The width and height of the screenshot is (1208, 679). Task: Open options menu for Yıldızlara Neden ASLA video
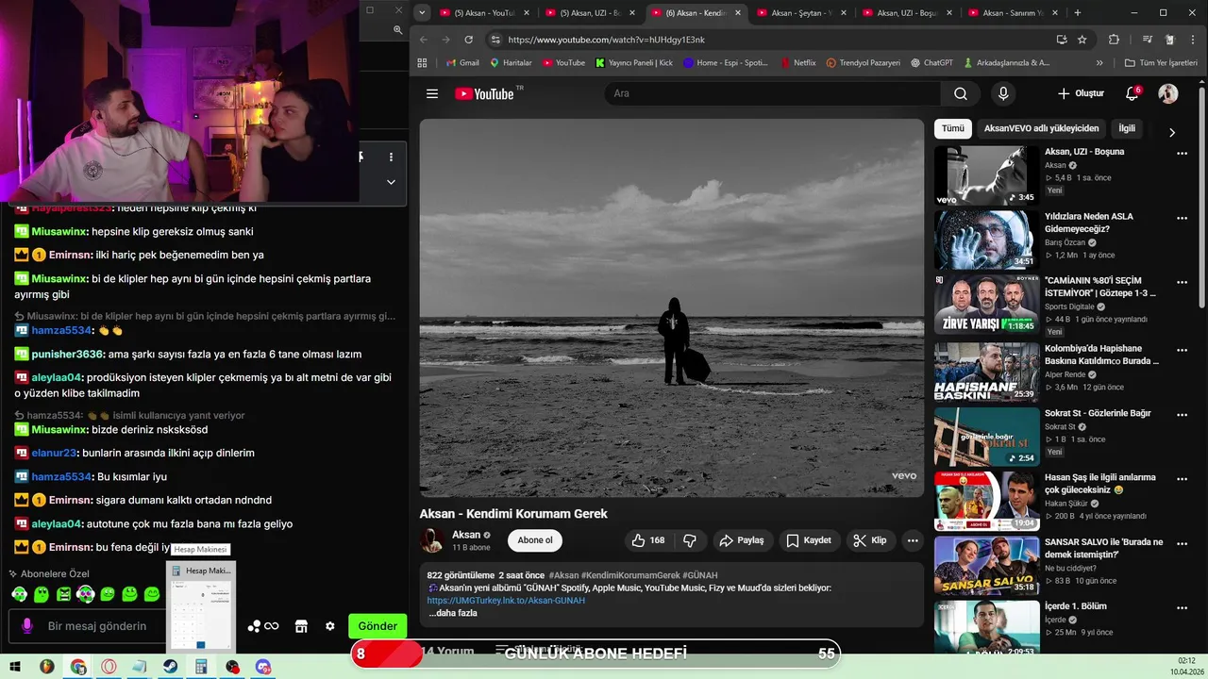pos(1182,218)
